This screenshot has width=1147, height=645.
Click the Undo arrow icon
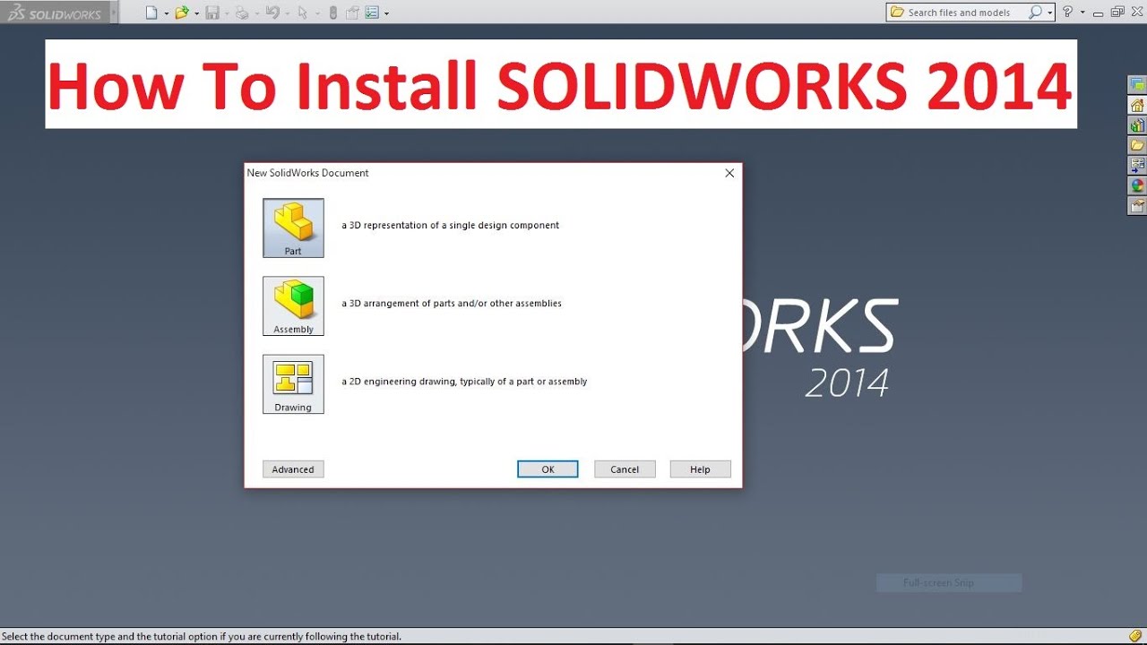point(272,13)
